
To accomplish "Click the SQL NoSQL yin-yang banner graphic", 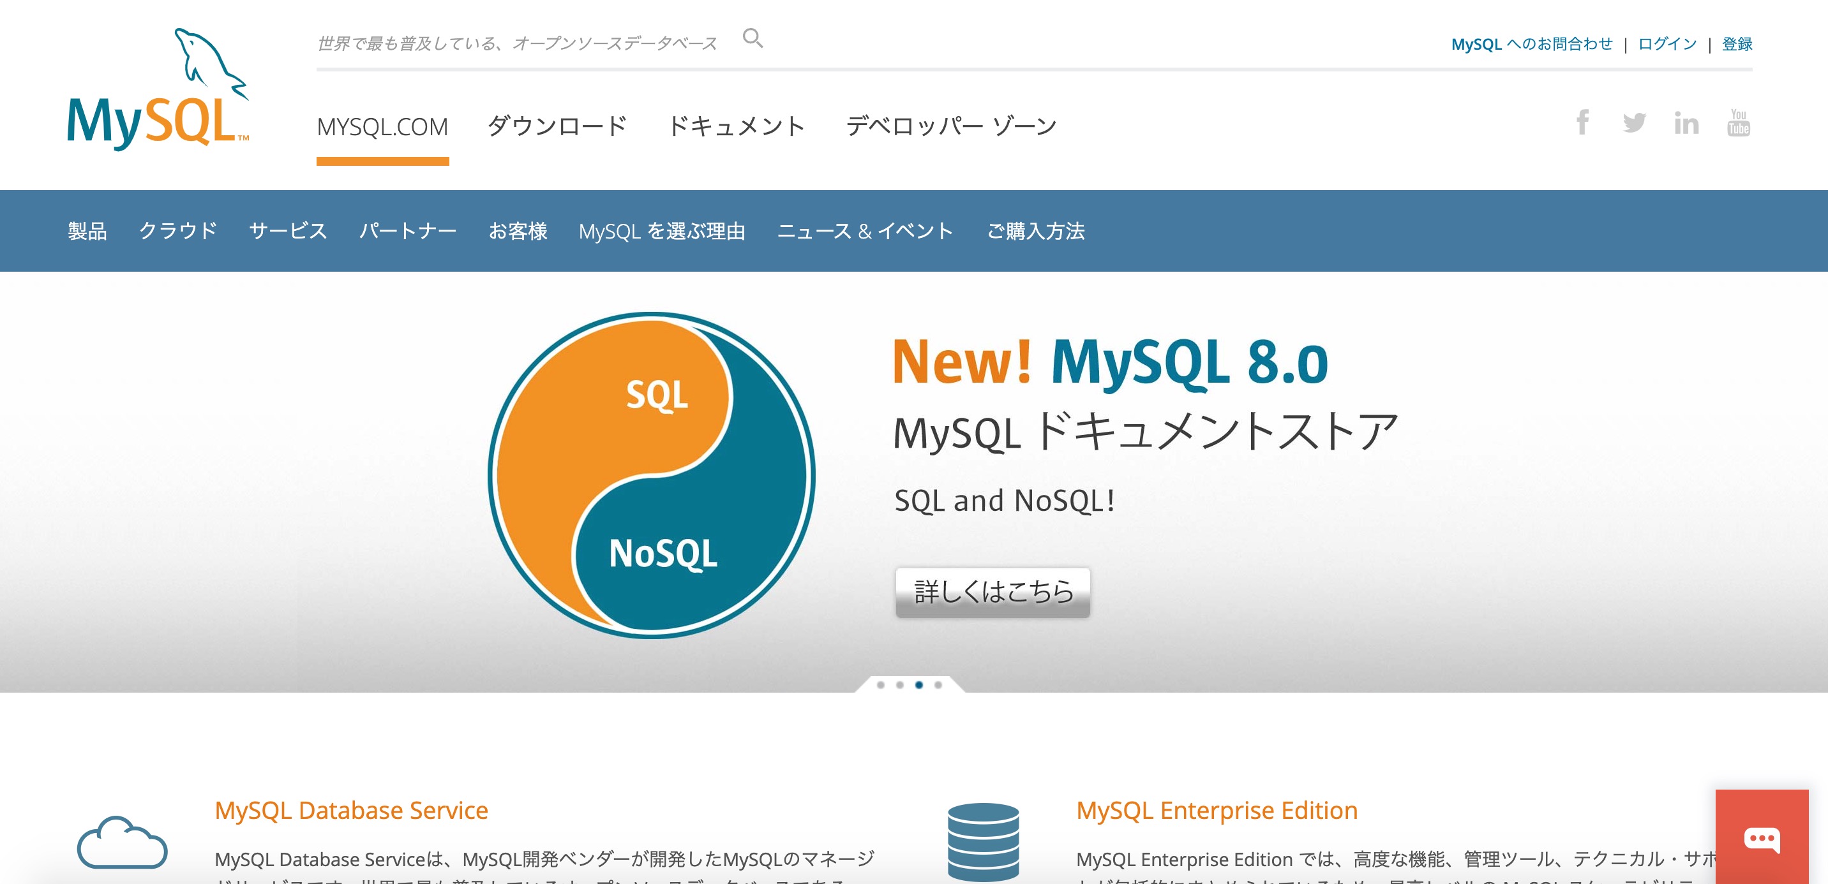I will 652,475.
